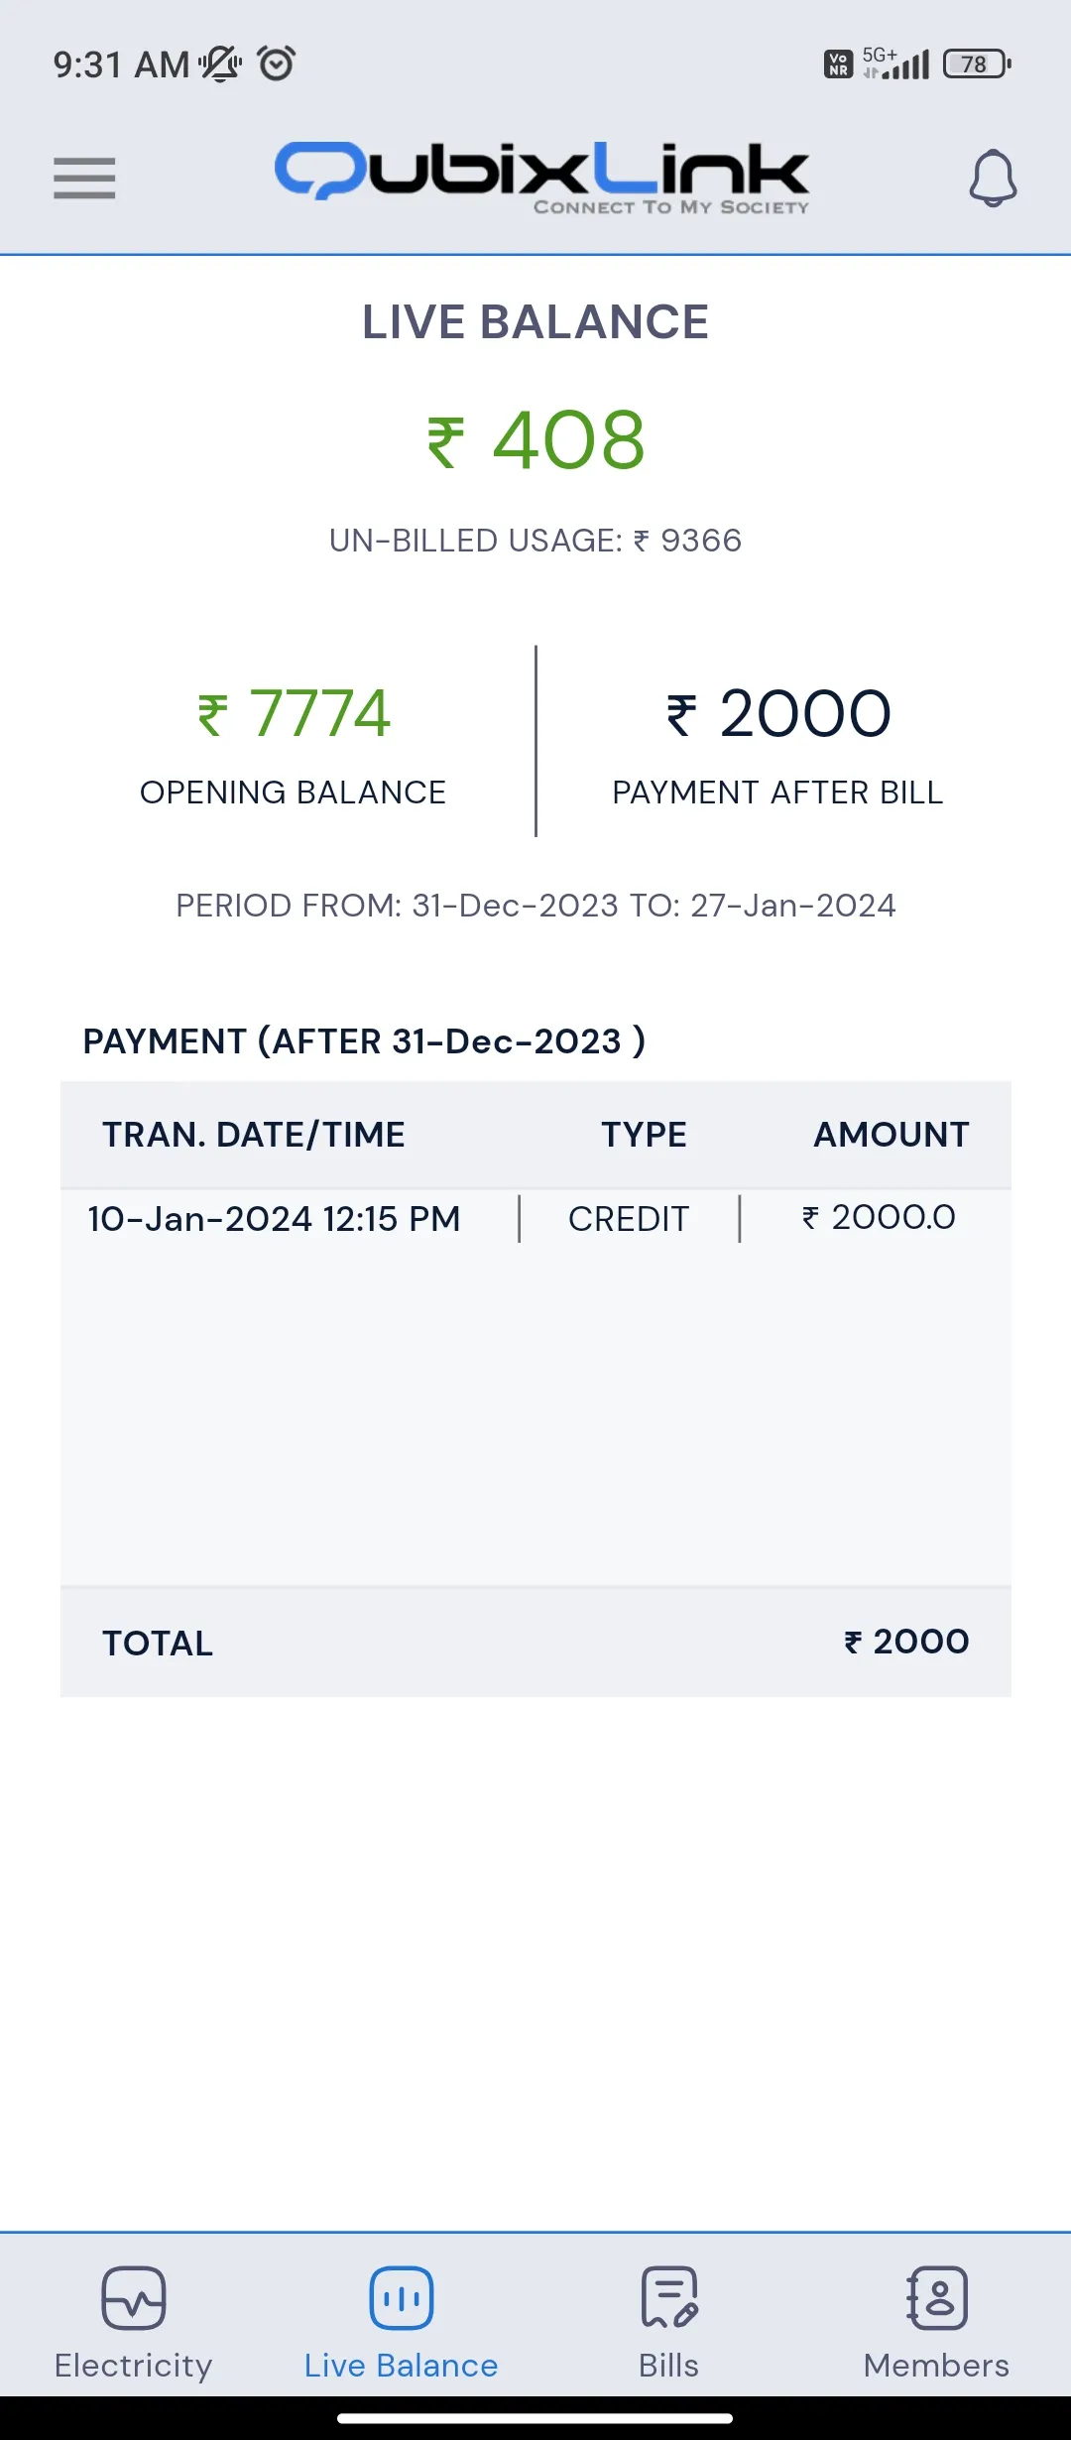Tap the notification bell icon

click(993, 179)
